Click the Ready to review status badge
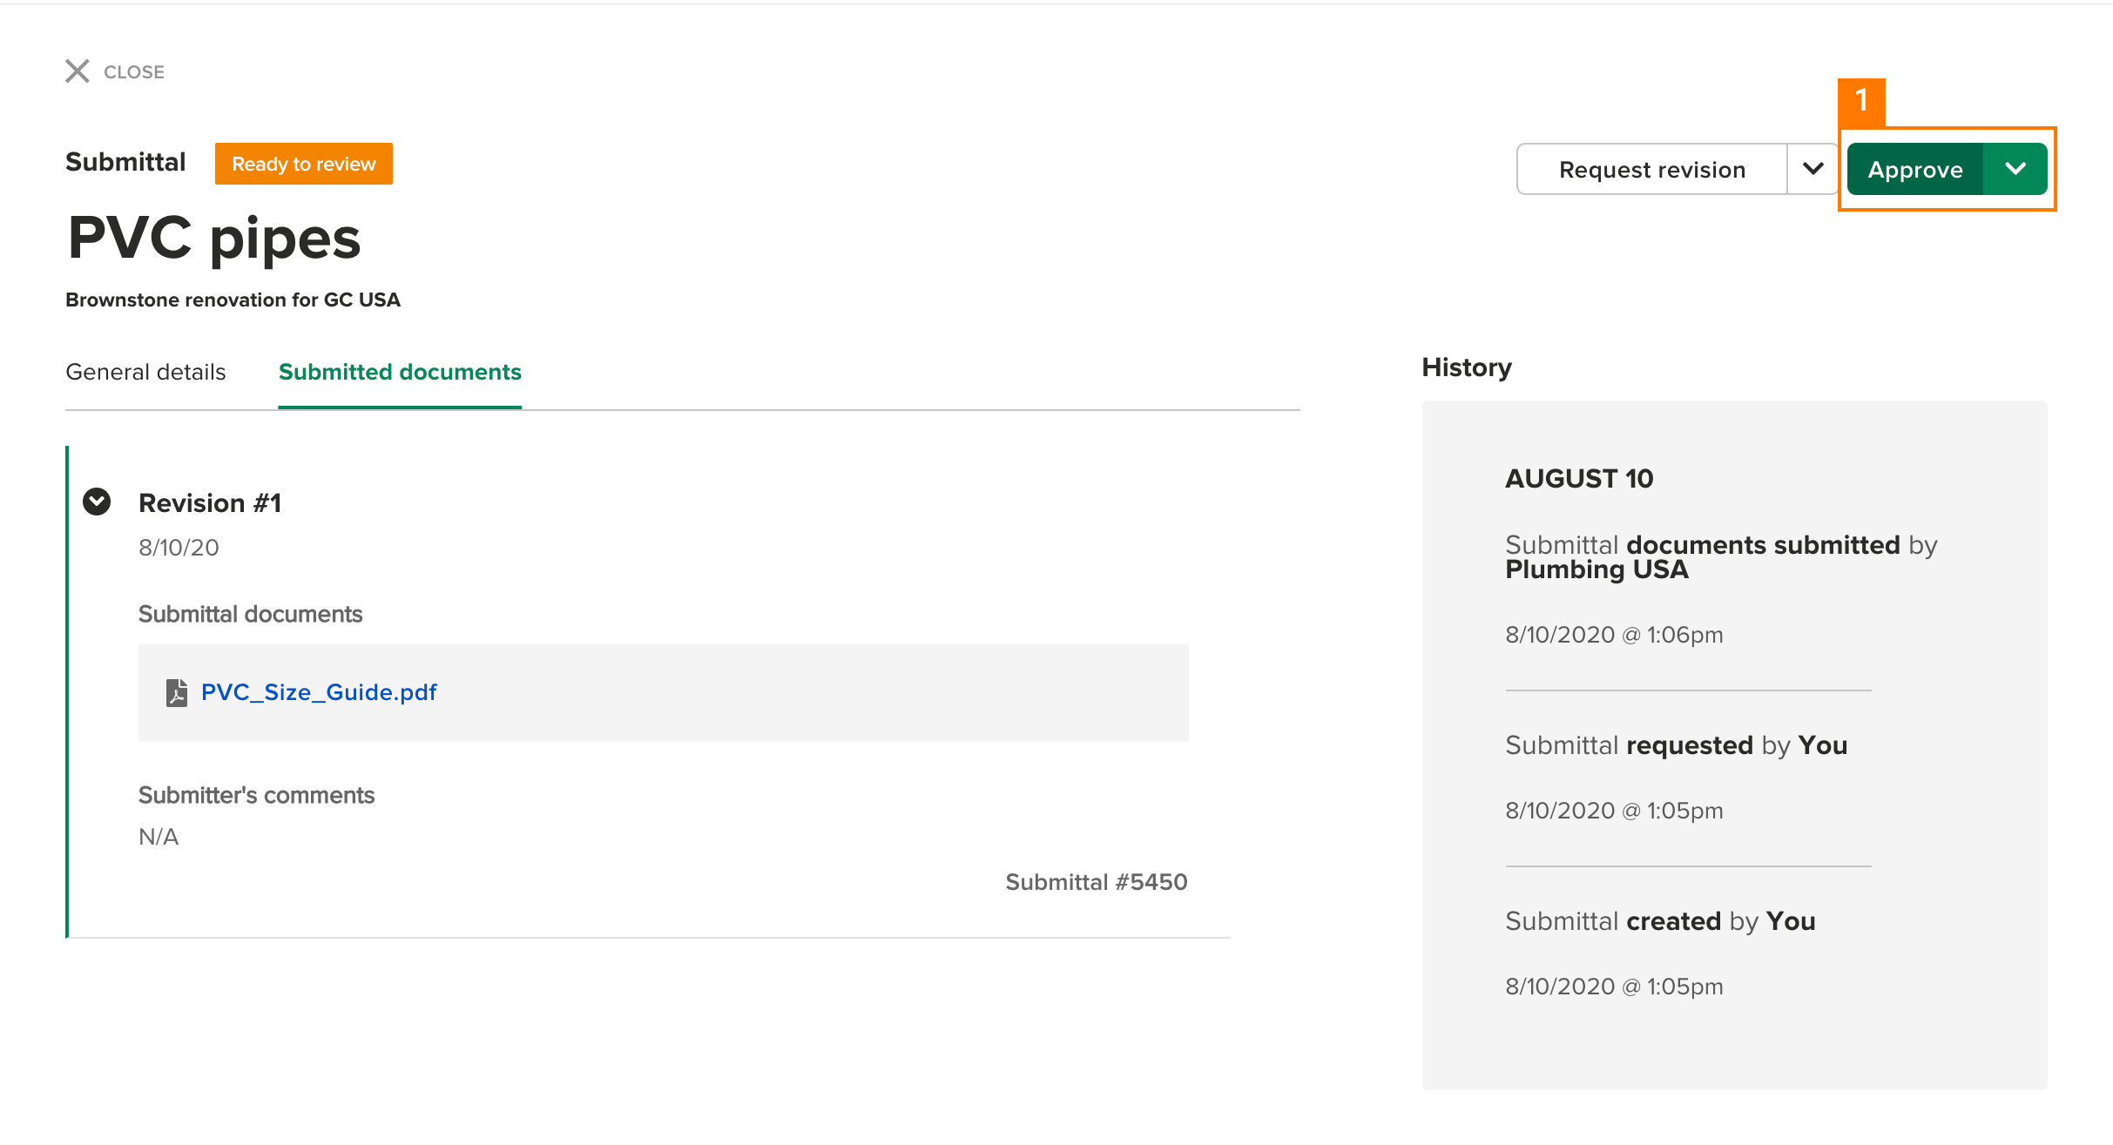Screen dimensions: 2113x1145 [x=304, y=164]
